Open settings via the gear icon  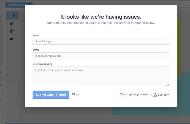click(x=12, y=31)
